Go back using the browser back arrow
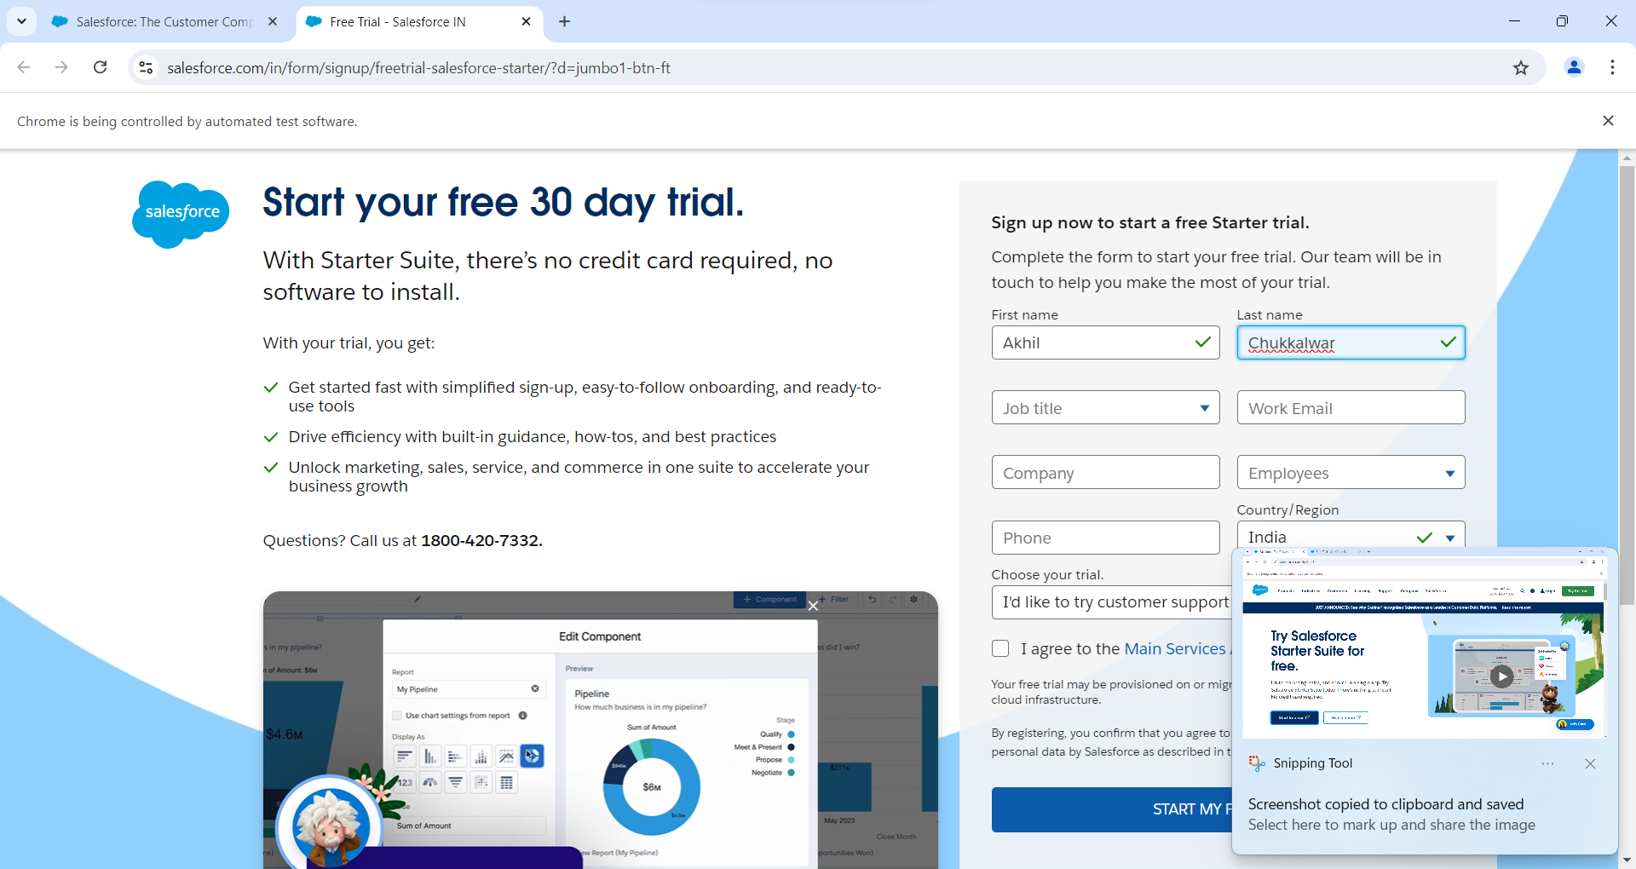The width and height of the screenshot is (1636, 869). (24, 67)
